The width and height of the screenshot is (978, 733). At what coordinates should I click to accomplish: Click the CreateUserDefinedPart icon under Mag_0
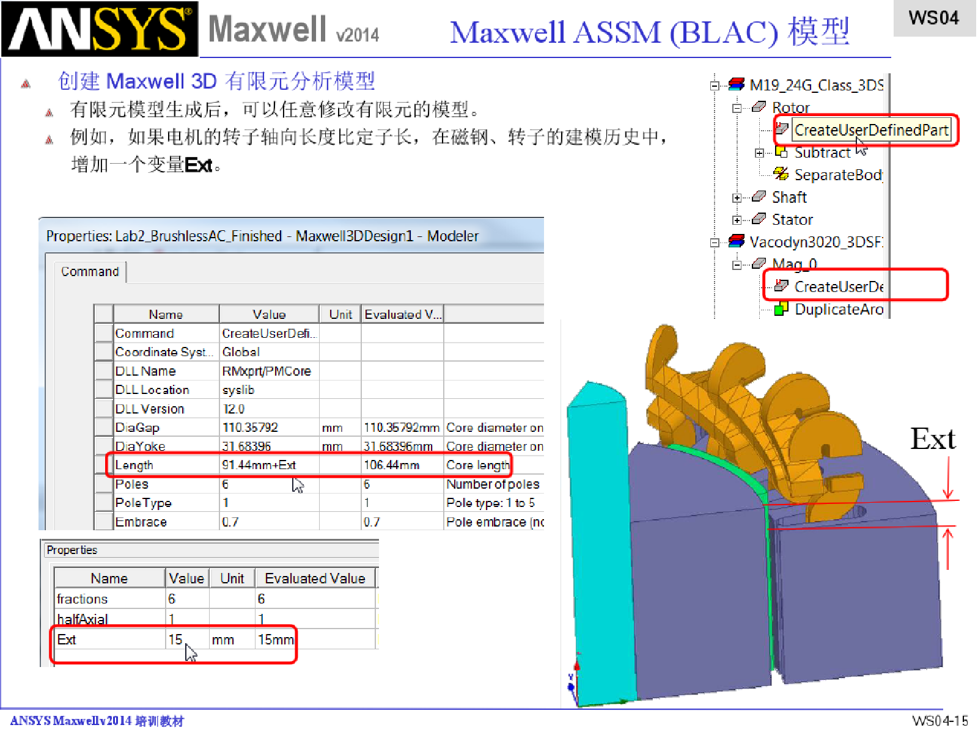click(781, 286)
